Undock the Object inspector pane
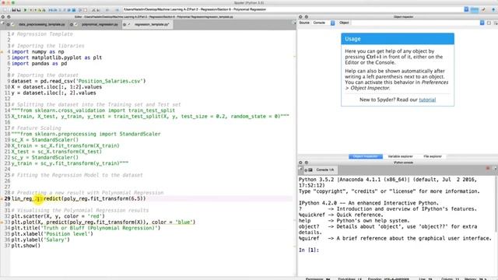The width and height of the screenshot is (498, 280). 307,17
